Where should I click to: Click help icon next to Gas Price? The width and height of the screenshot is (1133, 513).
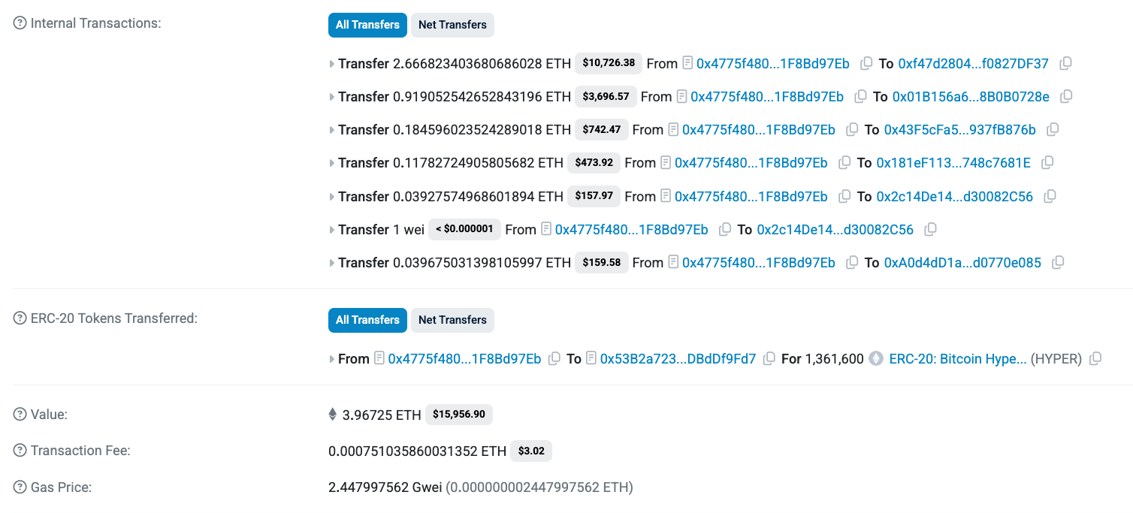tap(20, 487)
